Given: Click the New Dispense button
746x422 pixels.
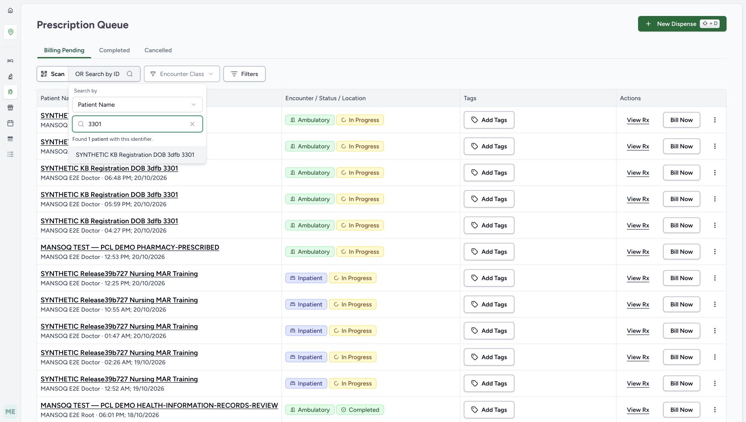Looking at the screenshot, I should click(682, 24).
